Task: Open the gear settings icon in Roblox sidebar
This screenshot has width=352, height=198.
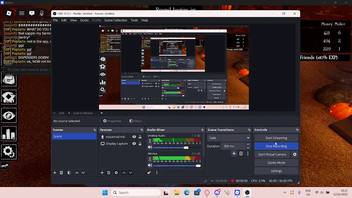Action: [9, 152]
